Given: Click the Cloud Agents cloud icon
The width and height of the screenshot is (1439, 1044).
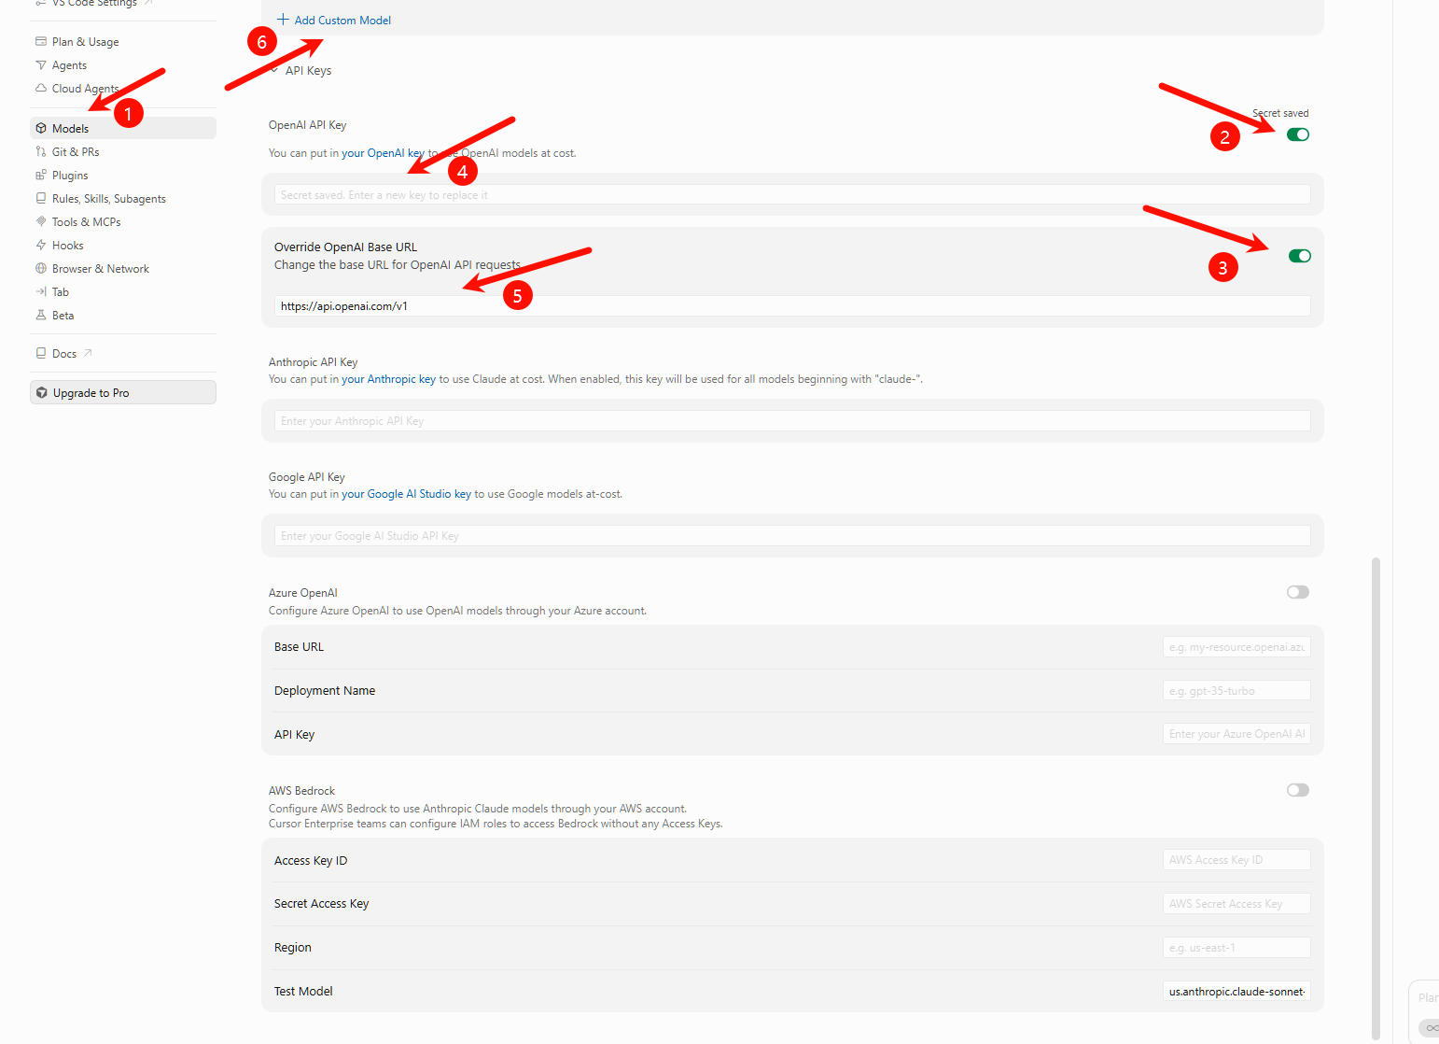Looking at the screenshot, I should 41,88.
